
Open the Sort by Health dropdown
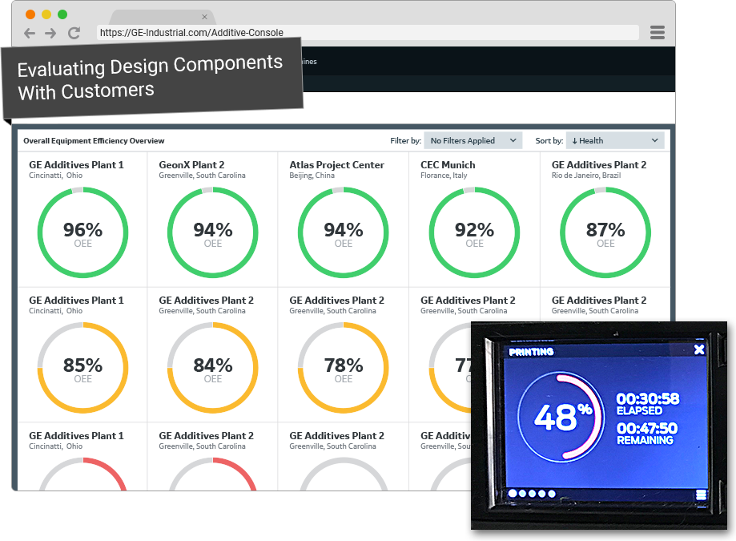tap(615, 140)
